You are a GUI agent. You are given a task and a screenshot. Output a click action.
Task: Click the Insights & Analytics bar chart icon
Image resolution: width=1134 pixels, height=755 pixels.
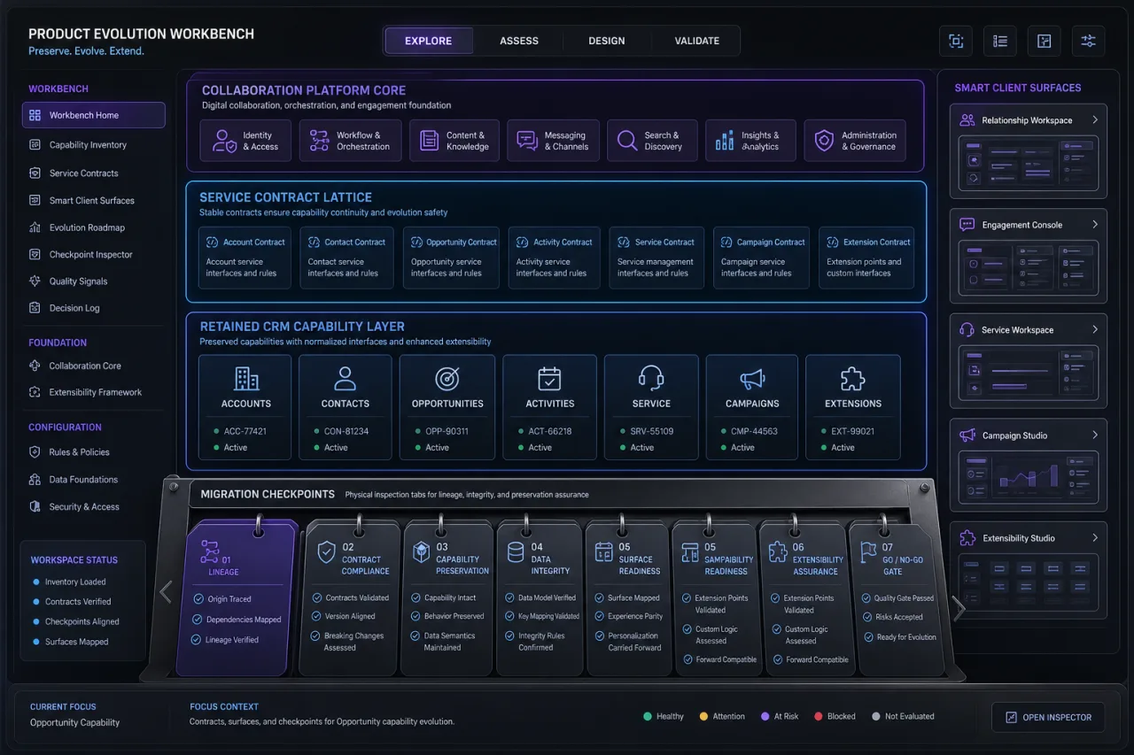pos(725,141)
